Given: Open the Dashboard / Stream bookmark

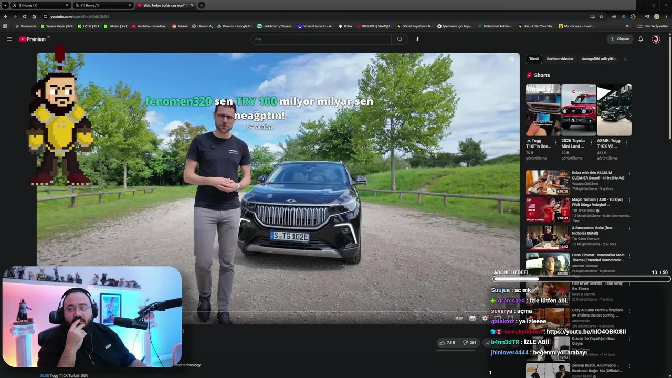Looking at the screenshot, I should 275,26.
